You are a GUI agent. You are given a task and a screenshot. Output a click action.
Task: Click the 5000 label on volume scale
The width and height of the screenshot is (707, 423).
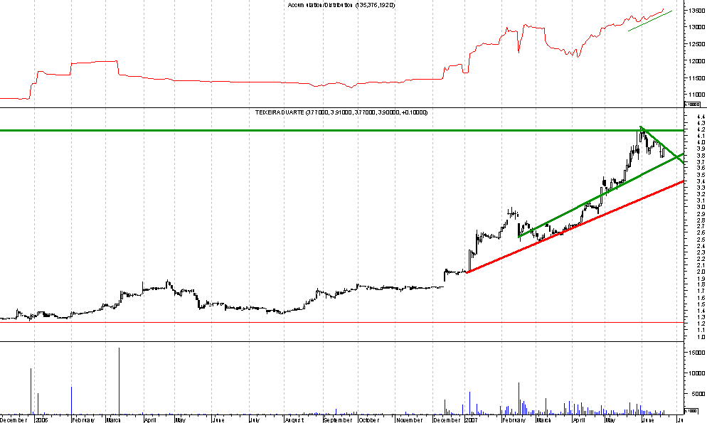(x=698, y=394)
